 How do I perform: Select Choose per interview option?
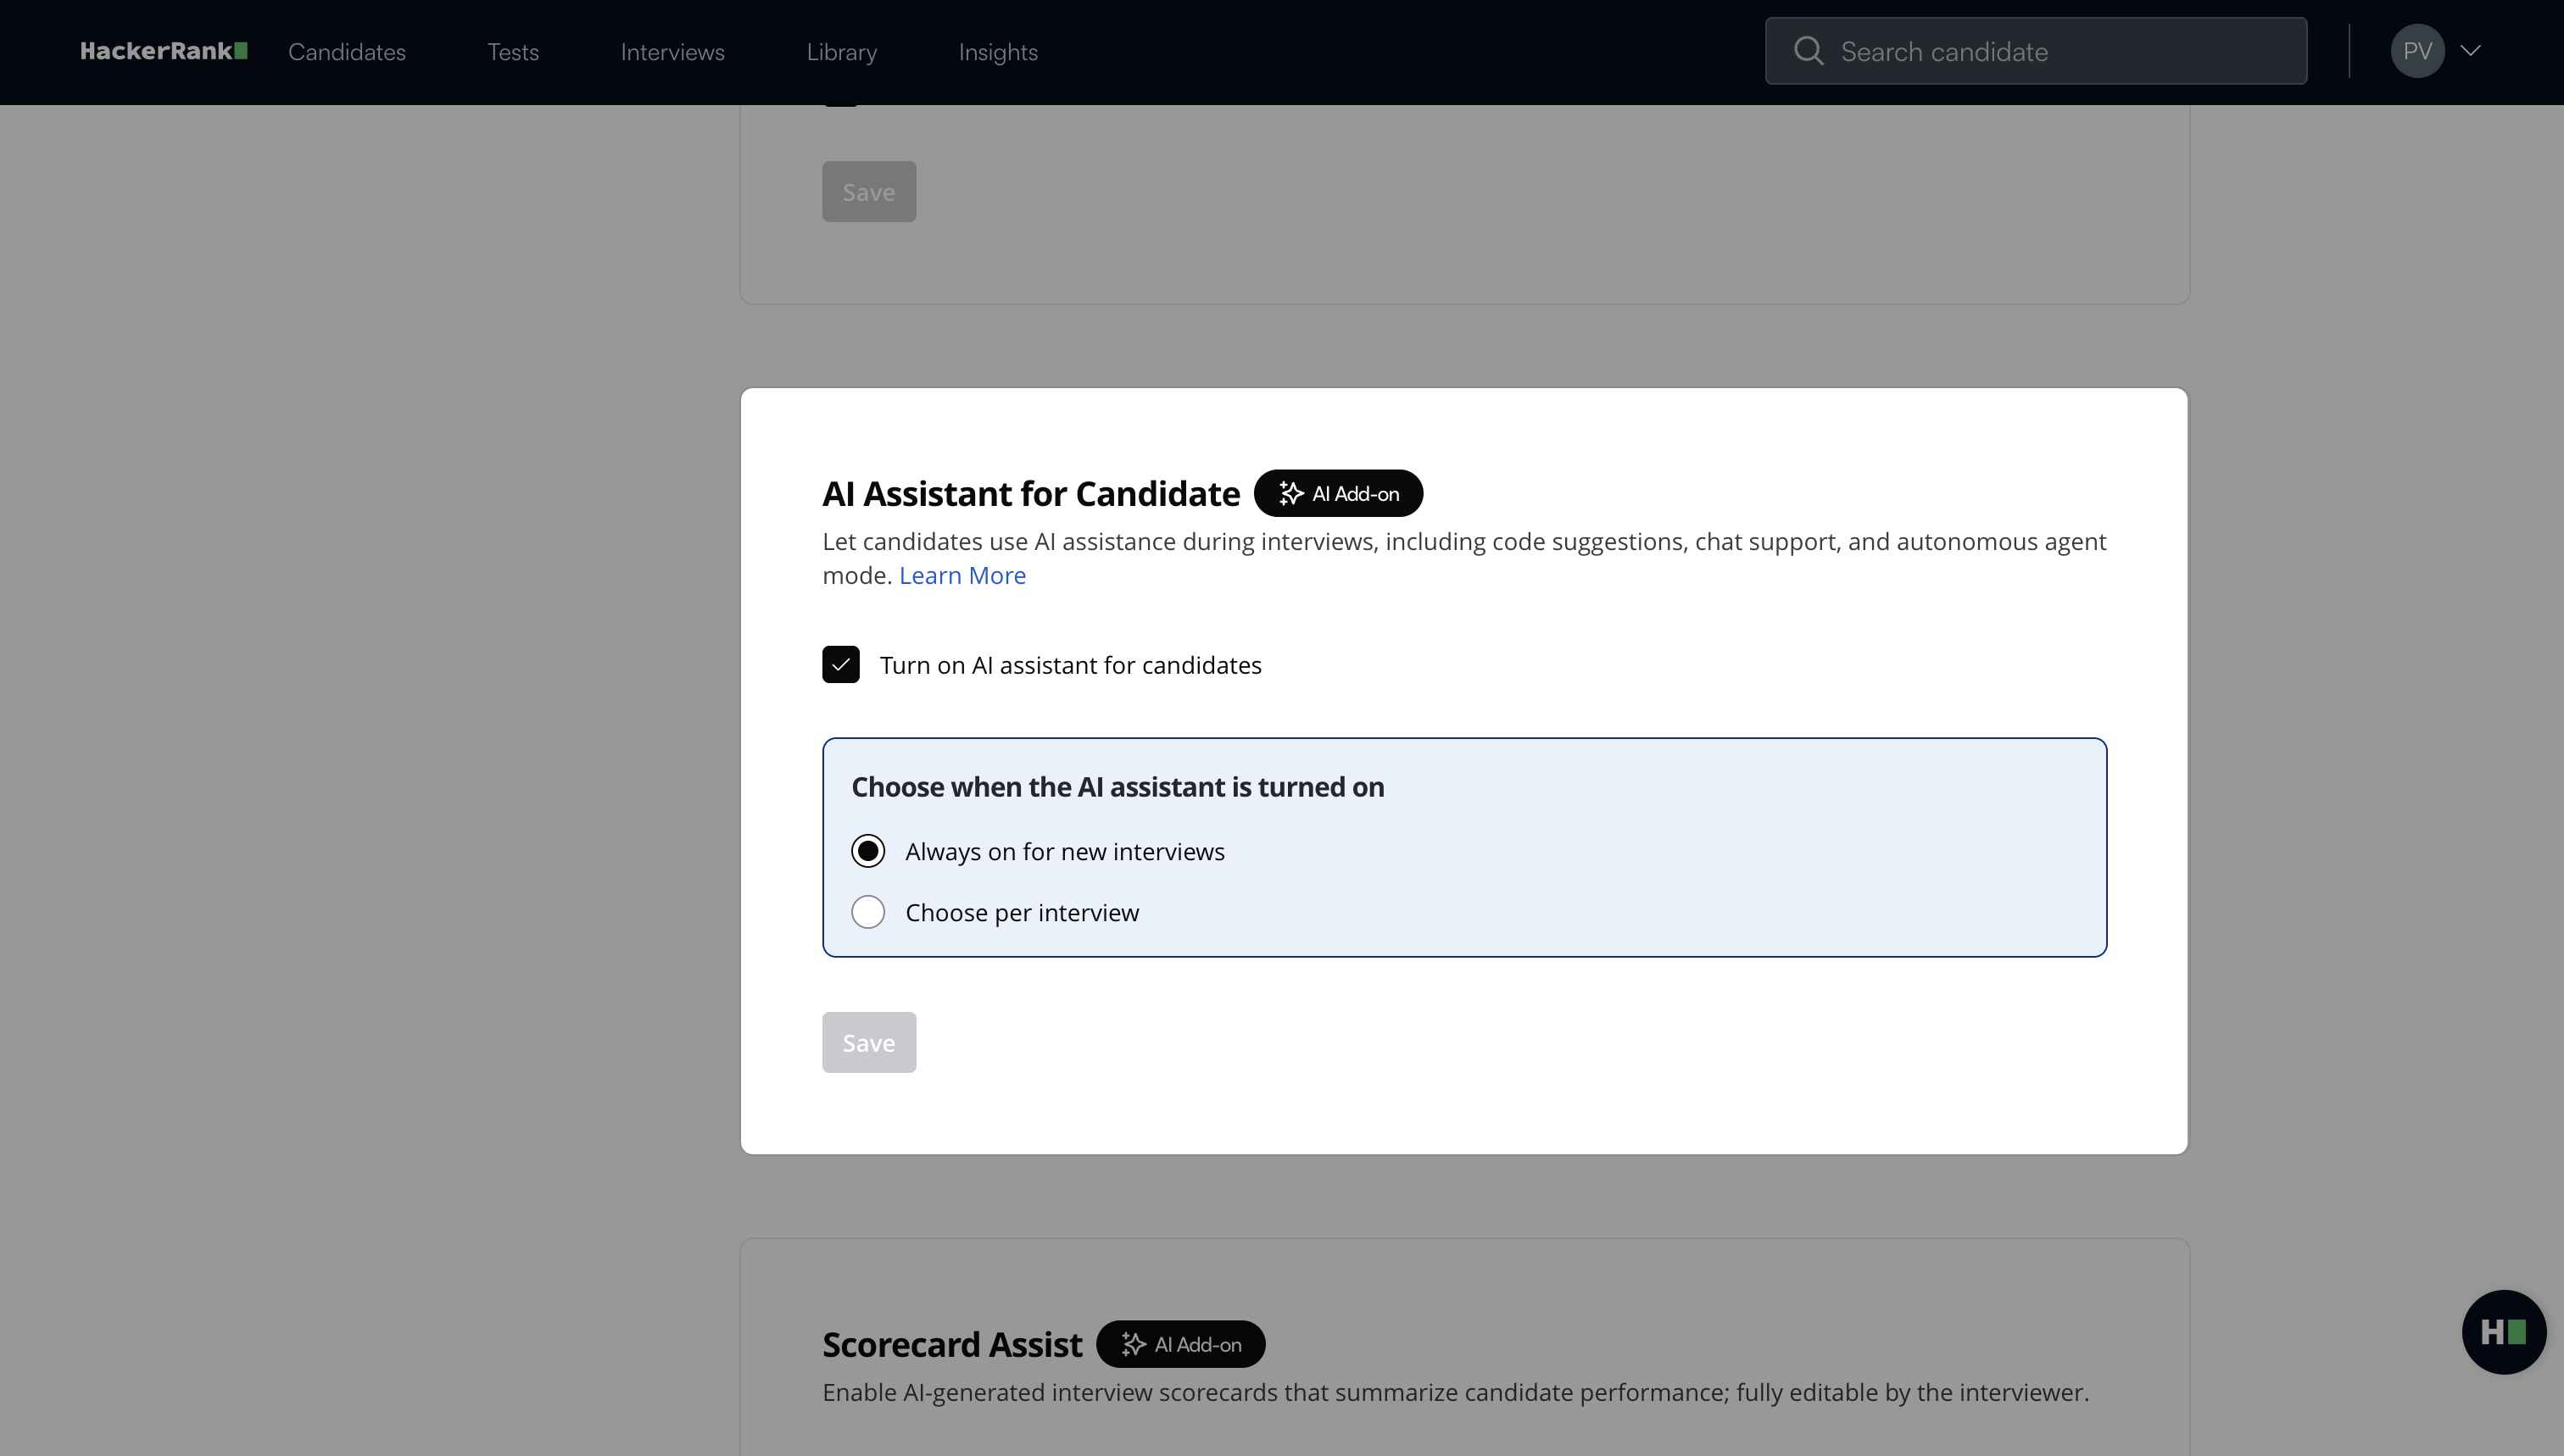pyautogui.click(x=868, y=912)
